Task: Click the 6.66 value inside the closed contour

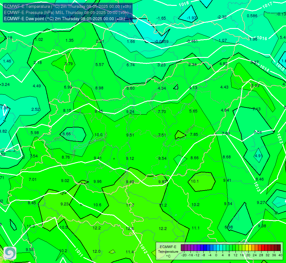Action: (x=67, y=134)
